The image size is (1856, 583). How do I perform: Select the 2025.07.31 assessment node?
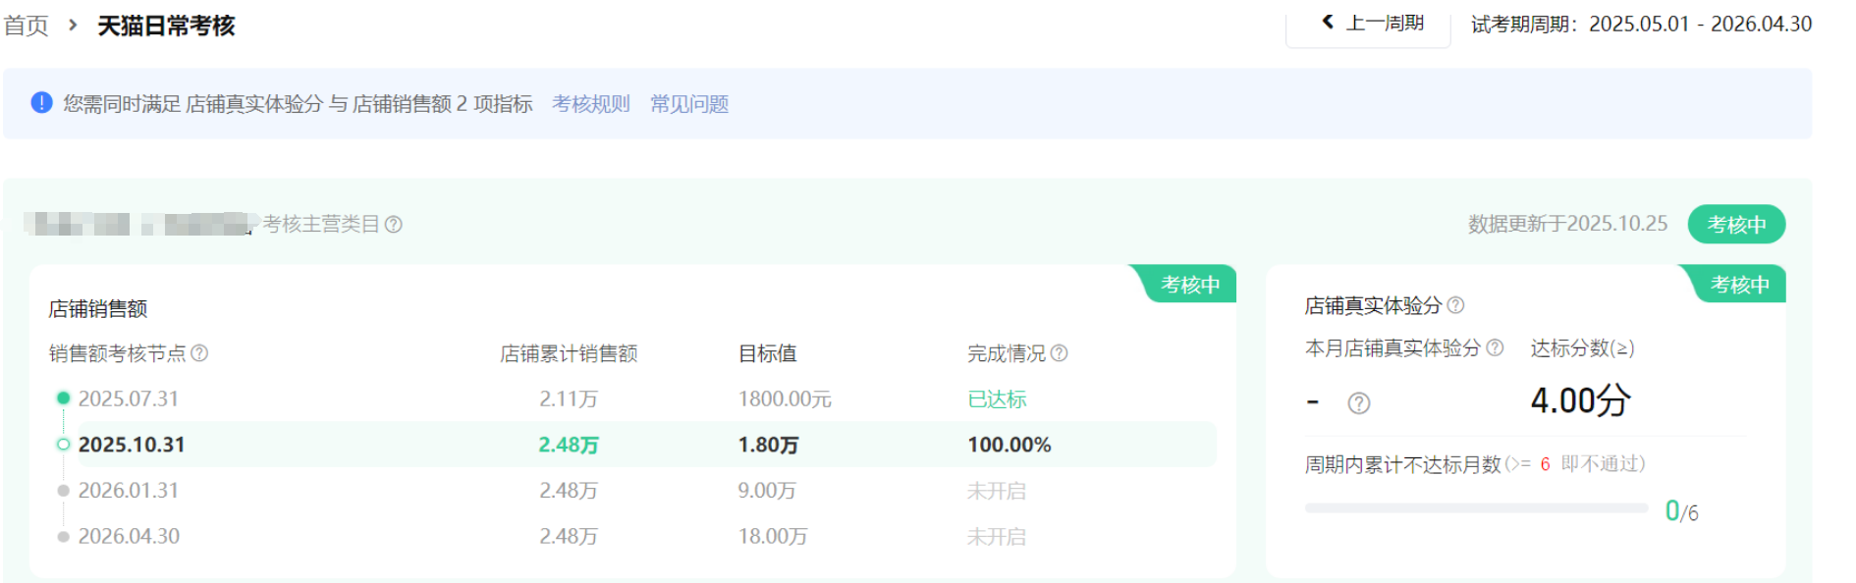pyautogui.click(x=129, y=398)
